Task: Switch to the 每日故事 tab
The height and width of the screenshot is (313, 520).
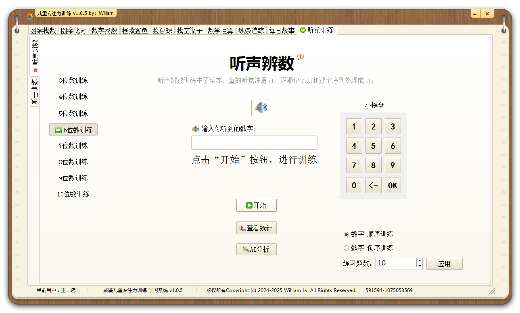Action: [x=282, y=31]
